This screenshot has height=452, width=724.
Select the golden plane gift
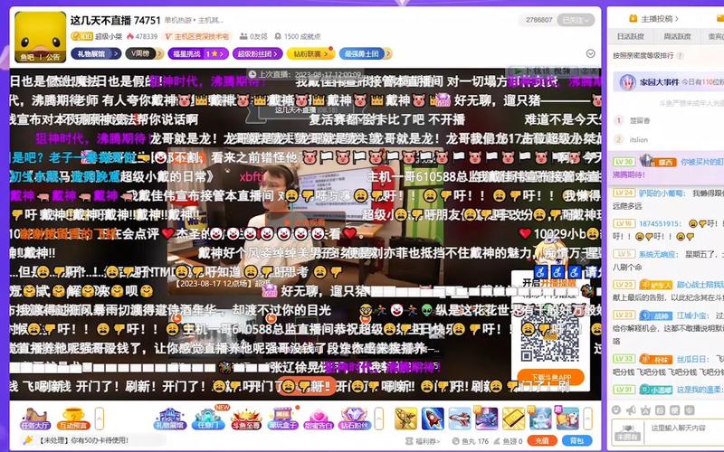405,419
